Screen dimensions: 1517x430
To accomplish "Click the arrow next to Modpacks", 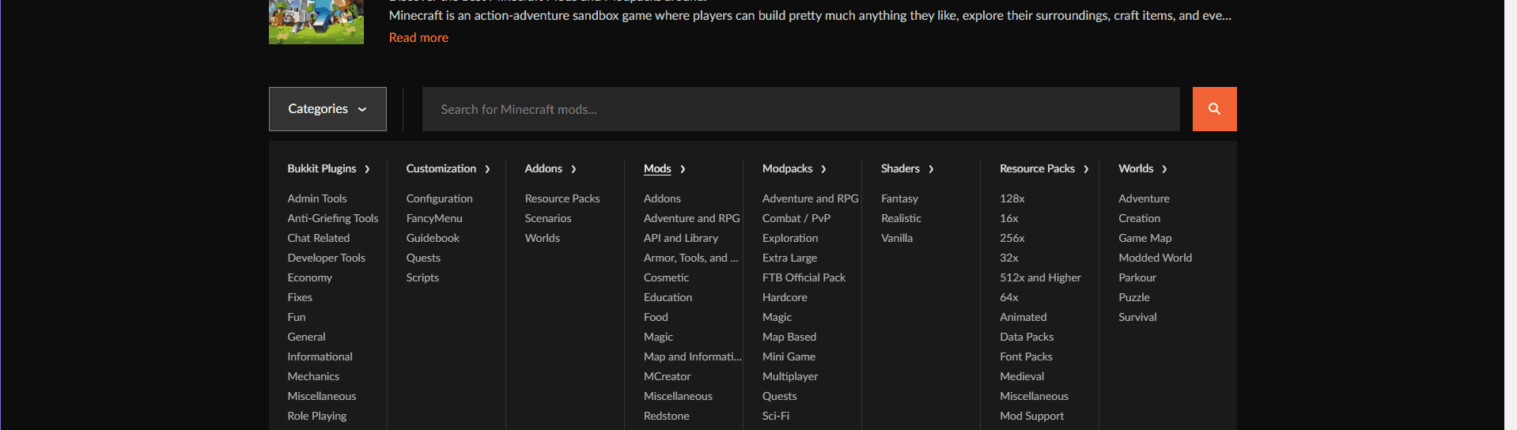I will point(823,169).
